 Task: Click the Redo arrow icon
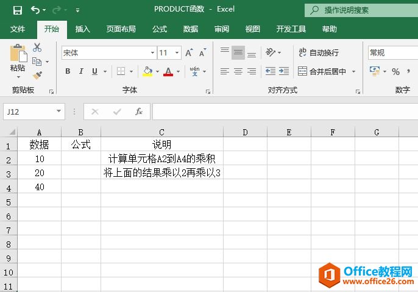[x=57, y=10]
